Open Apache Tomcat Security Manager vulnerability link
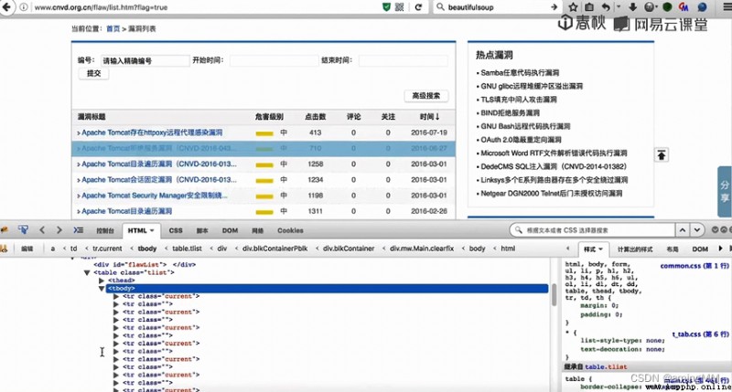 pos(155,196)
